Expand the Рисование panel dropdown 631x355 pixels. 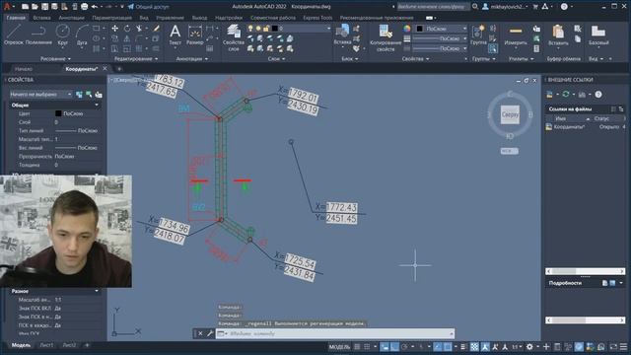pyautogui.click(x=55, y=59)
